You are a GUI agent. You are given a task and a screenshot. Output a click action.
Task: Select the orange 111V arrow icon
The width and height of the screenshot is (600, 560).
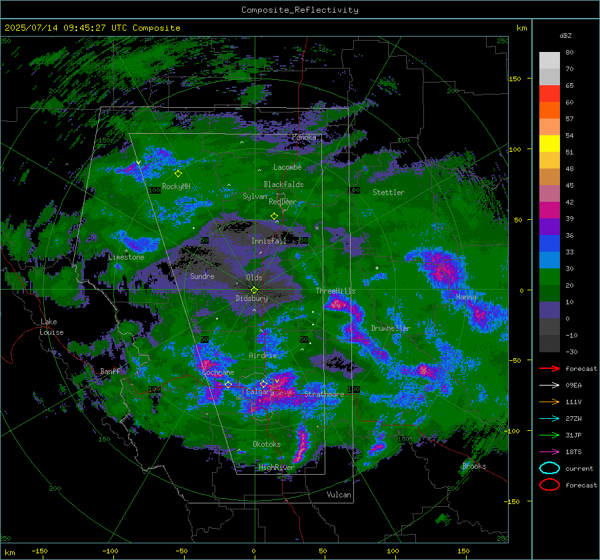pos(549,402)
